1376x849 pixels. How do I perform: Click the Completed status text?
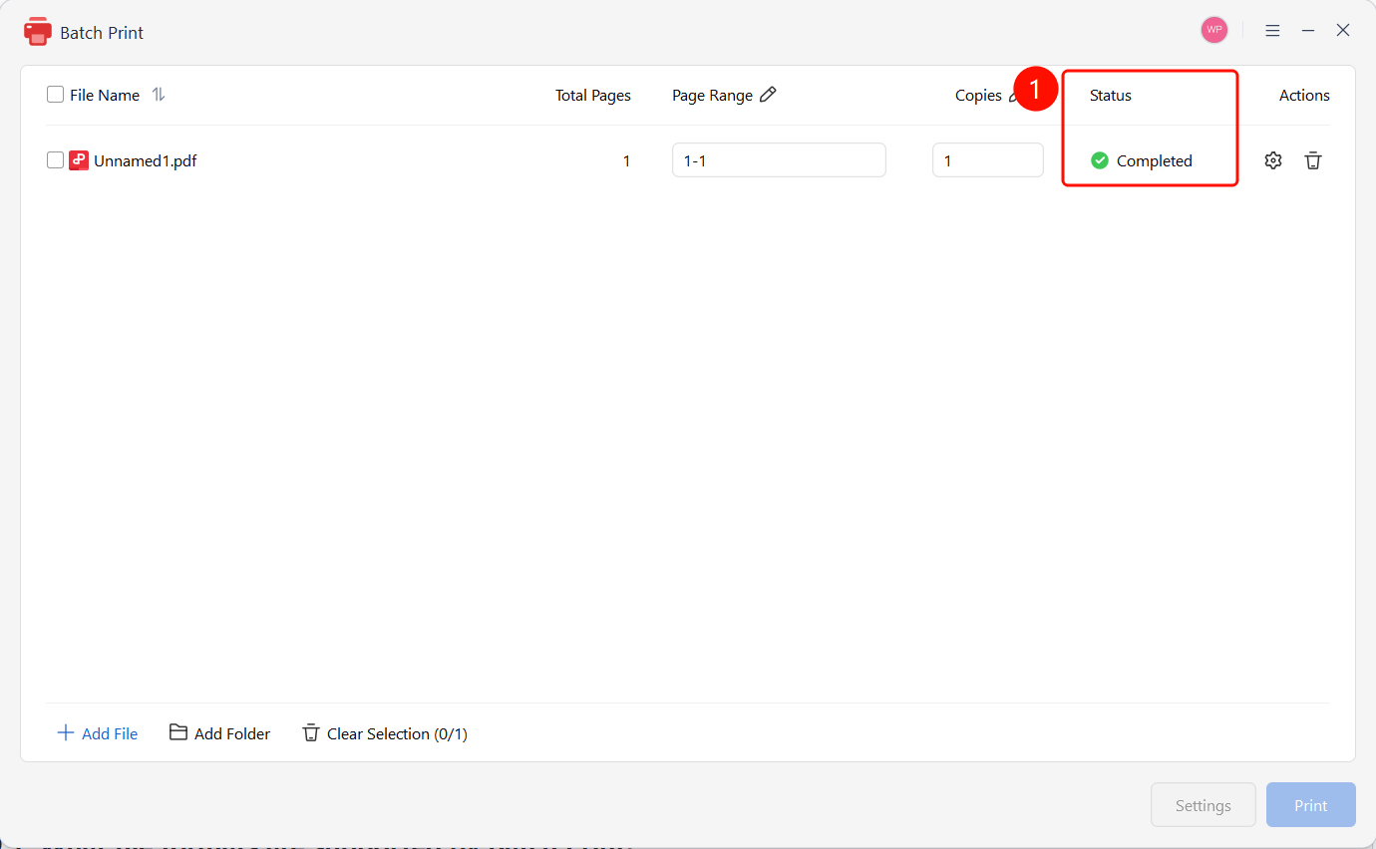[x=1155, y=160]
